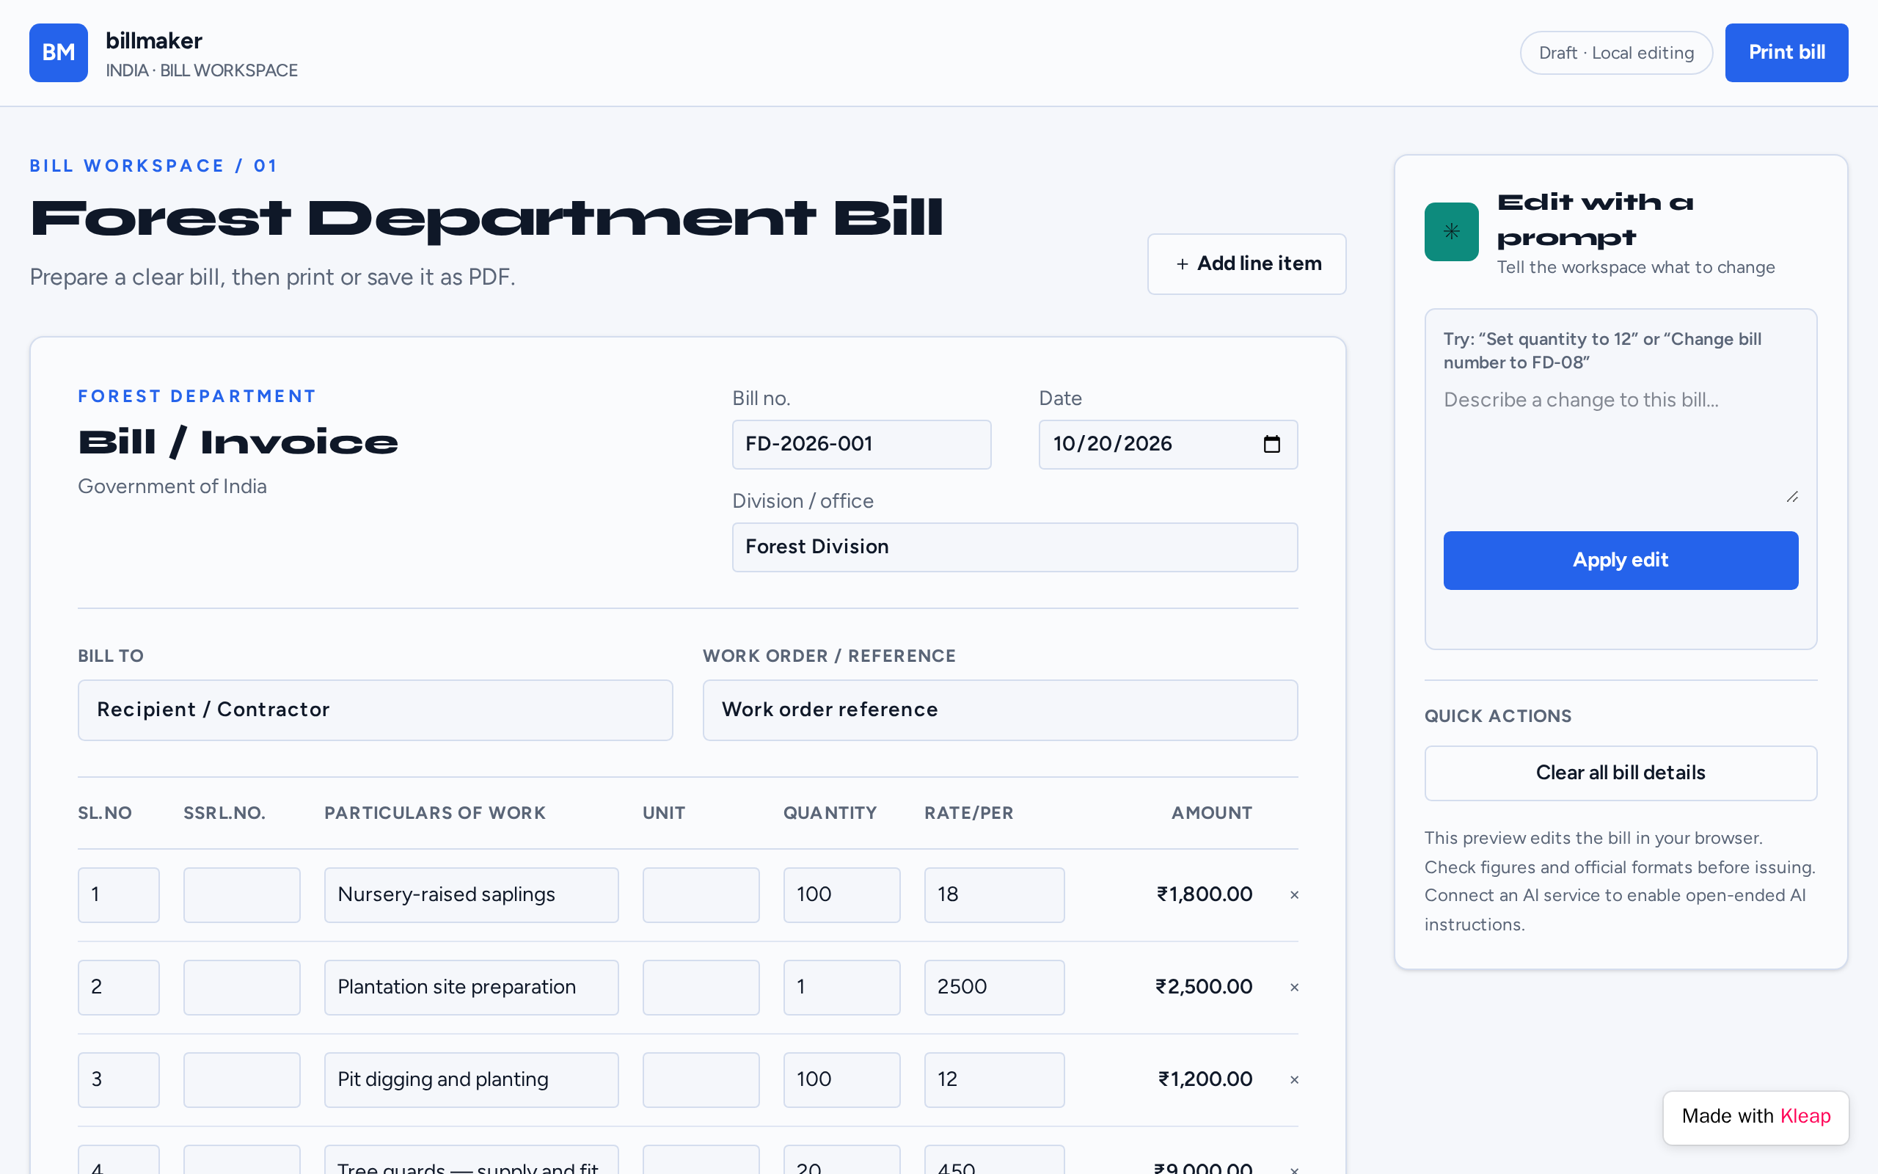Remove the Nursery-raised saplings row

pyautogui.click(x=1293, y=895)
